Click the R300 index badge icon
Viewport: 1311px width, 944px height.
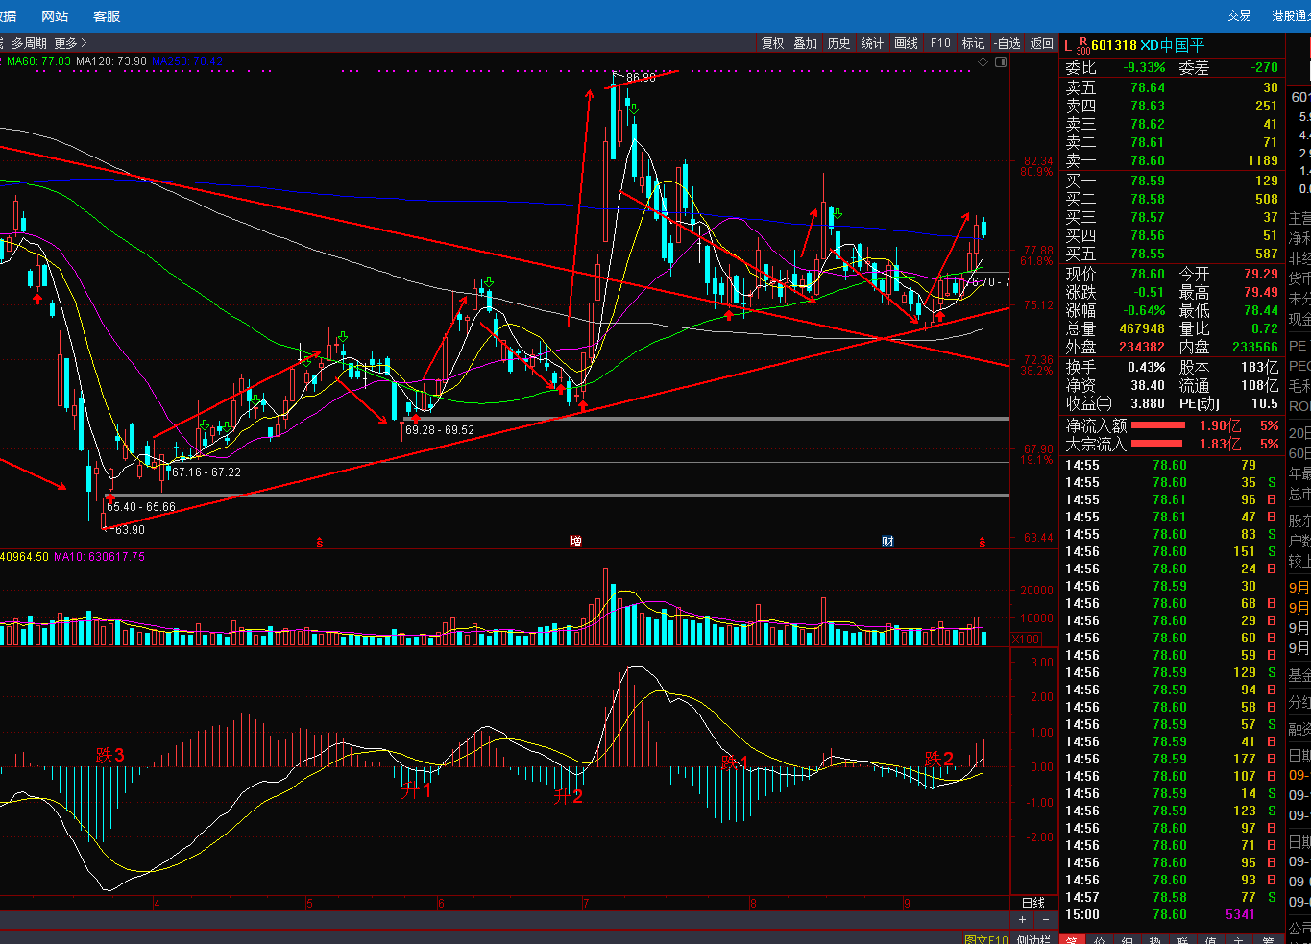1082,45
